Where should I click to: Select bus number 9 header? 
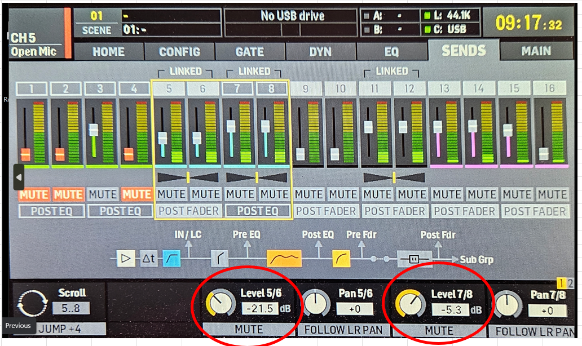tap(306, 88)
